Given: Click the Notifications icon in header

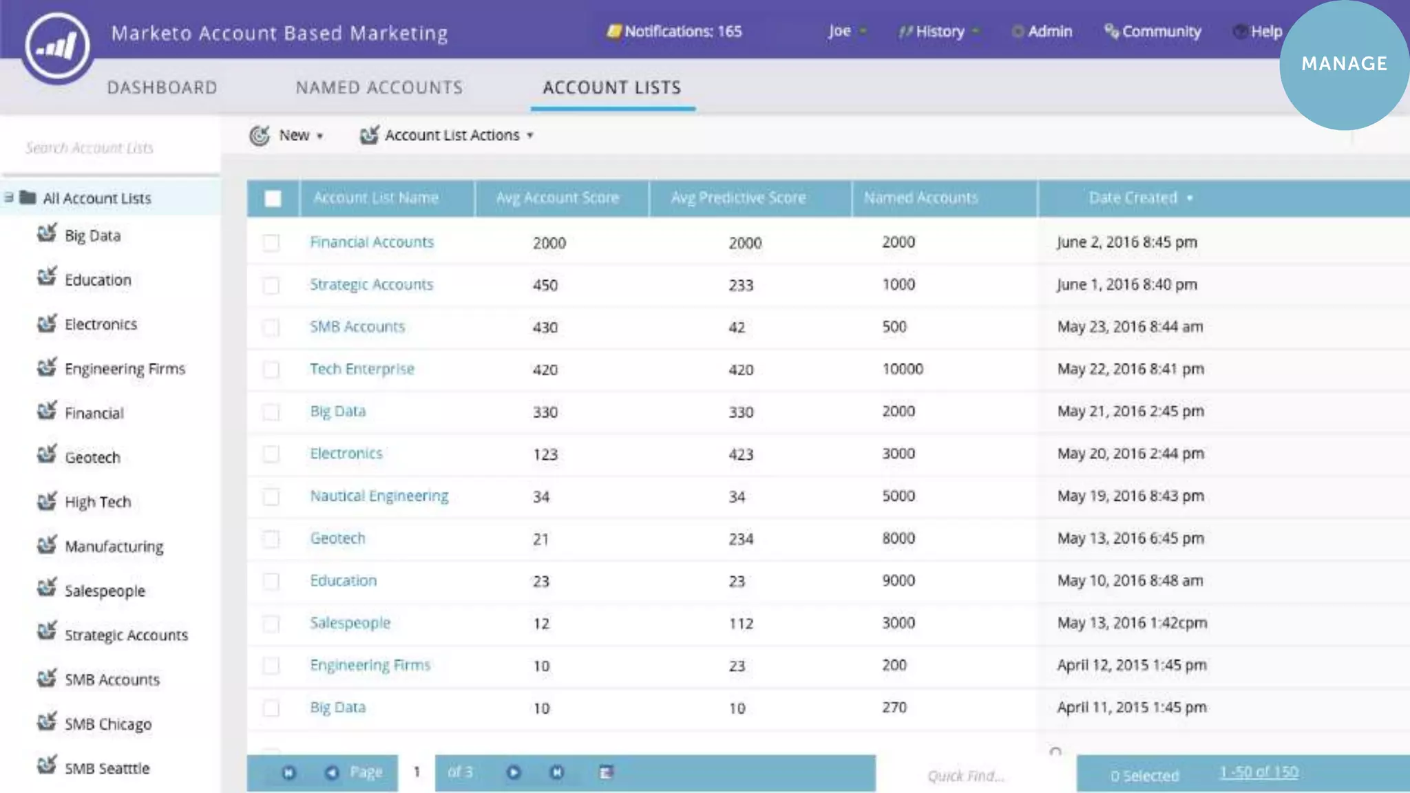Looking at the screenshot, I should 613,32.
